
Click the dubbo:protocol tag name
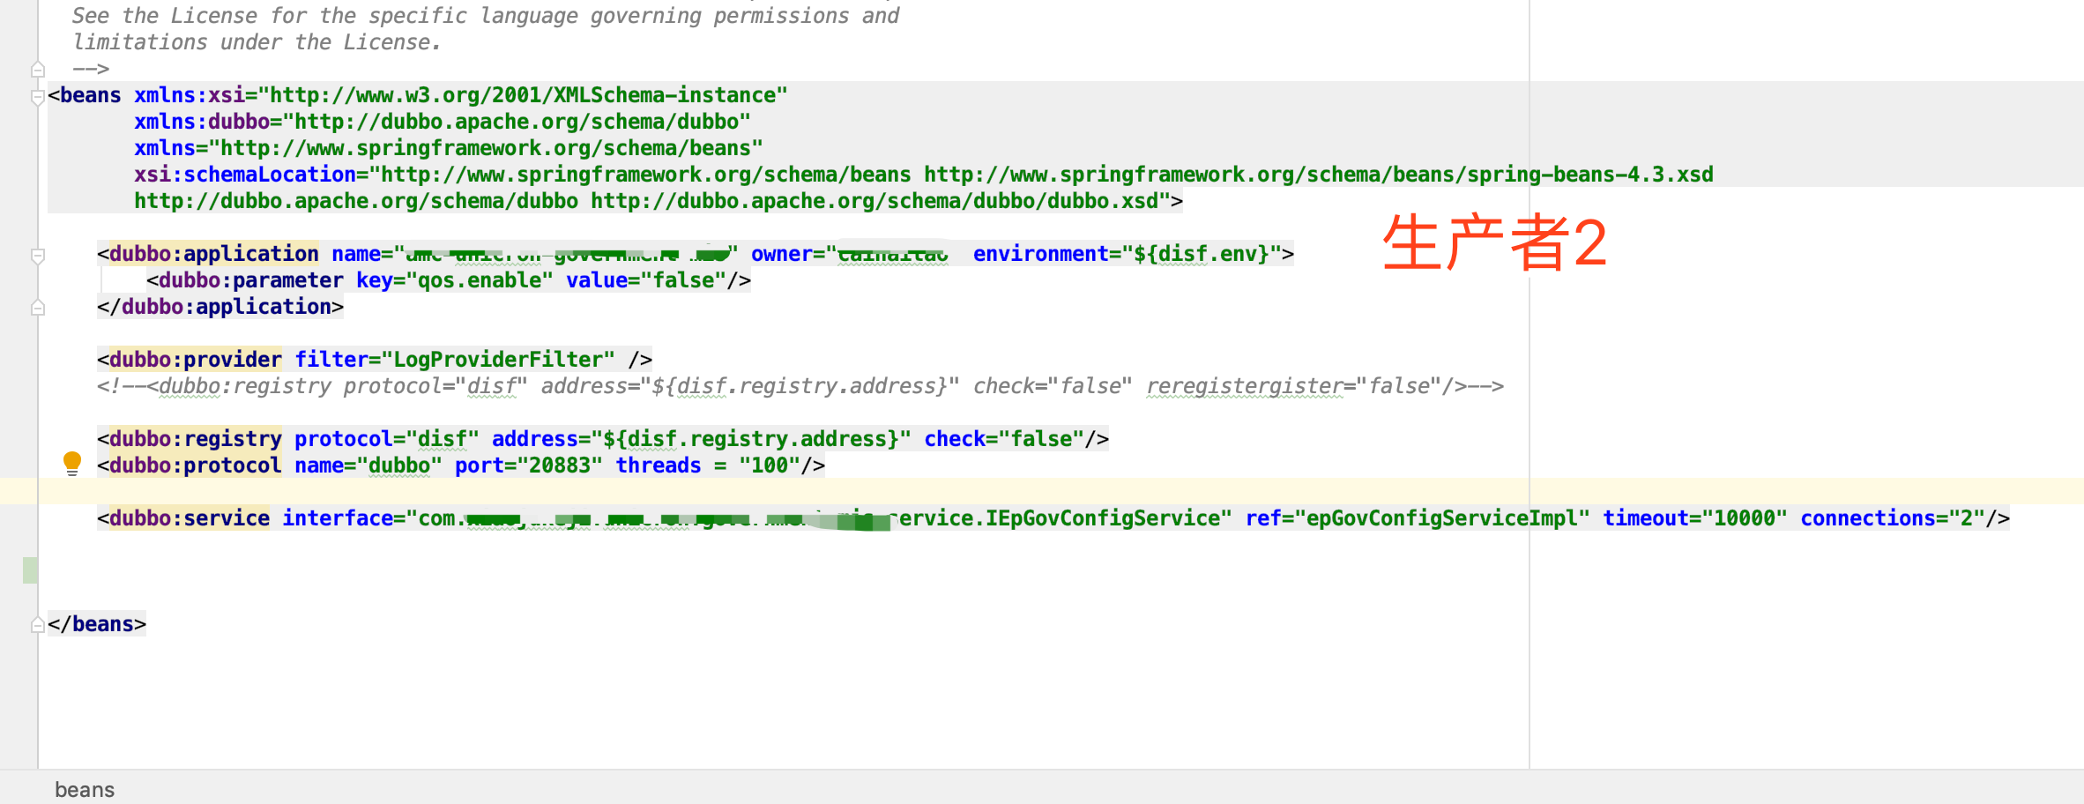tap(196, 465)
